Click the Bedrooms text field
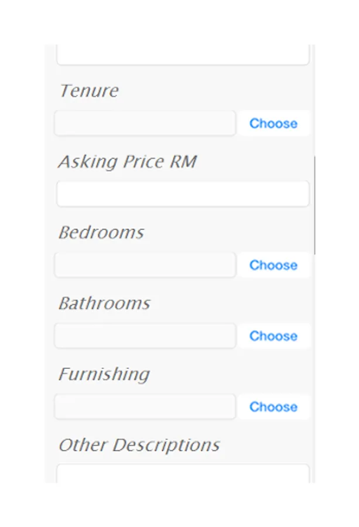This screenshot has height=527, width=359. pos(145,265)
